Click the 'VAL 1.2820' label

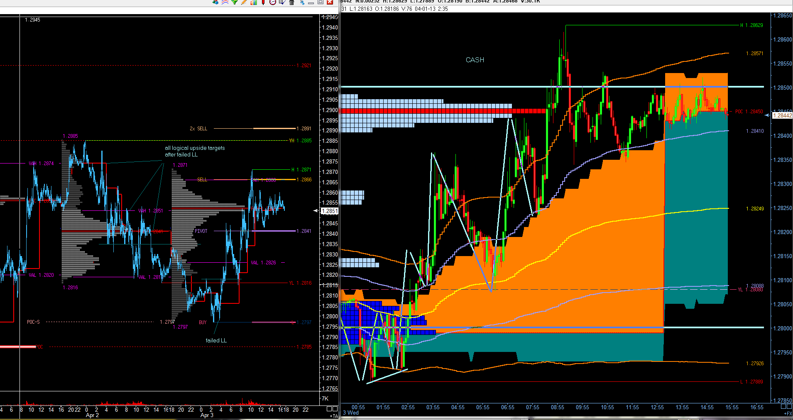click(41, 275)
